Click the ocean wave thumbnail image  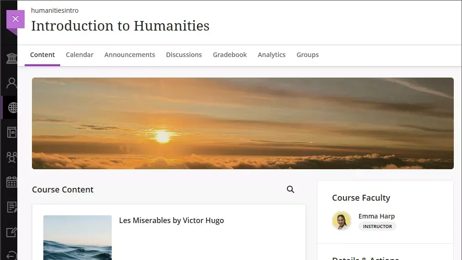pos(78,238)
